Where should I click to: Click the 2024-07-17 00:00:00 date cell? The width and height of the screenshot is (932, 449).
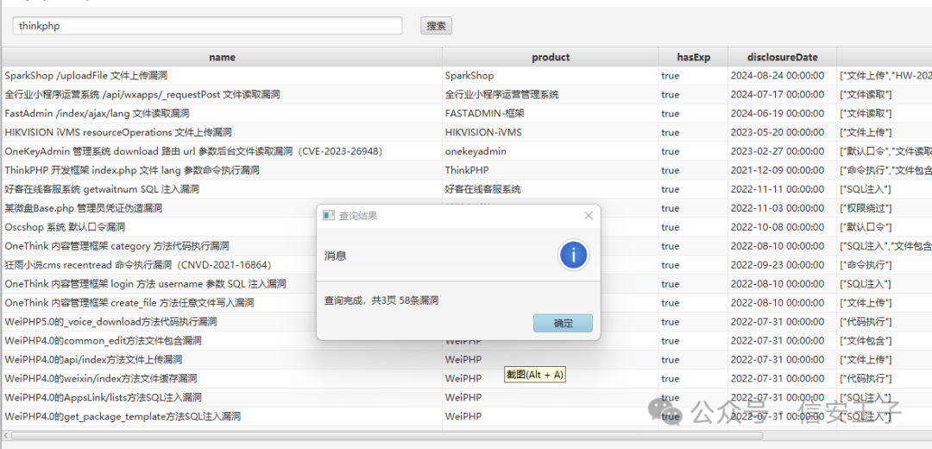(x=782, y=95)
